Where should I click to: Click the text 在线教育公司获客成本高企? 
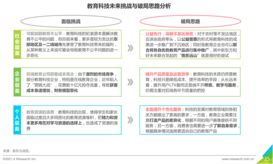tap(50, 74)
